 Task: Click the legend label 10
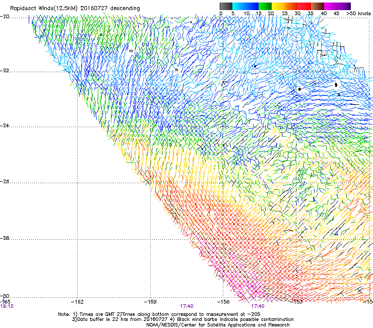(x=246, y=14)
